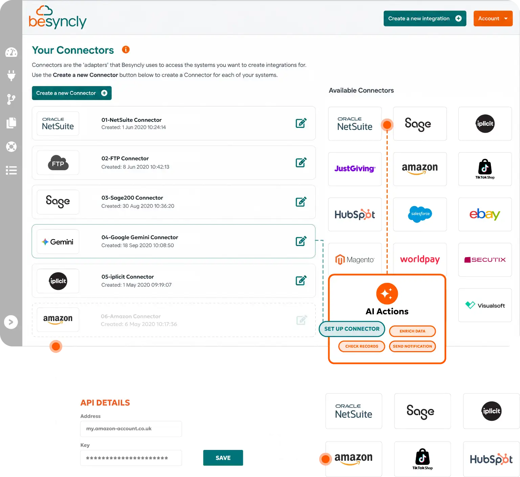
Task: Choose TikTok Shop under Available Connectors
Action: 485,169
